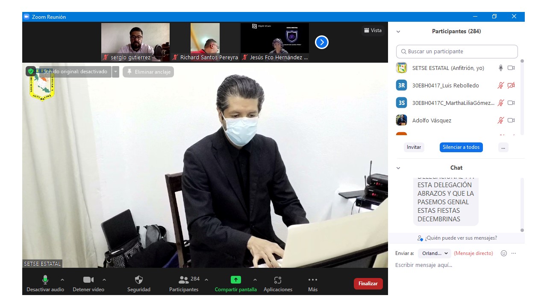Stop video using the camera icon

pos(88,280)
